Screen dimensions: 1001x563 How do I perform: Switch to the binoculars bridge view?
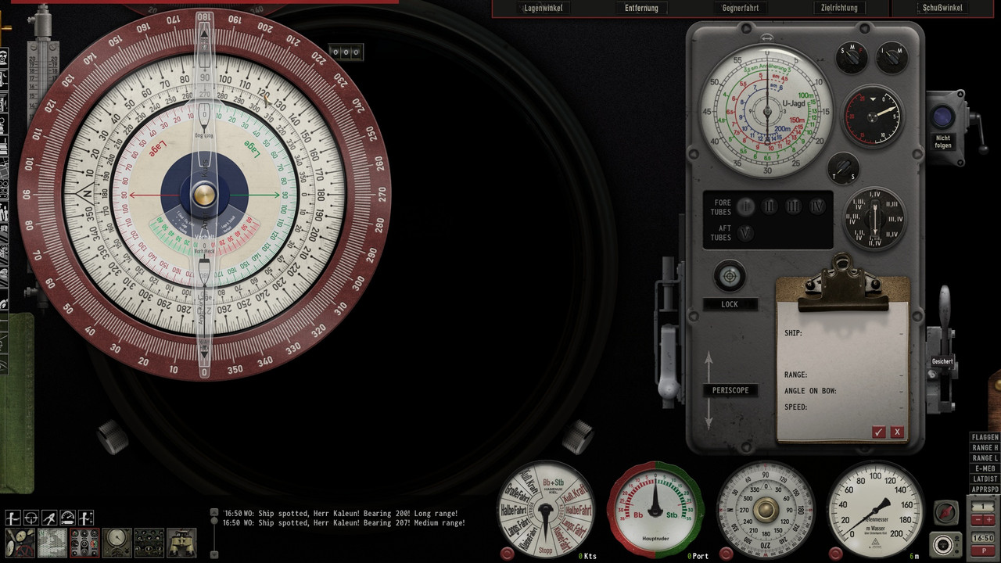181,543
